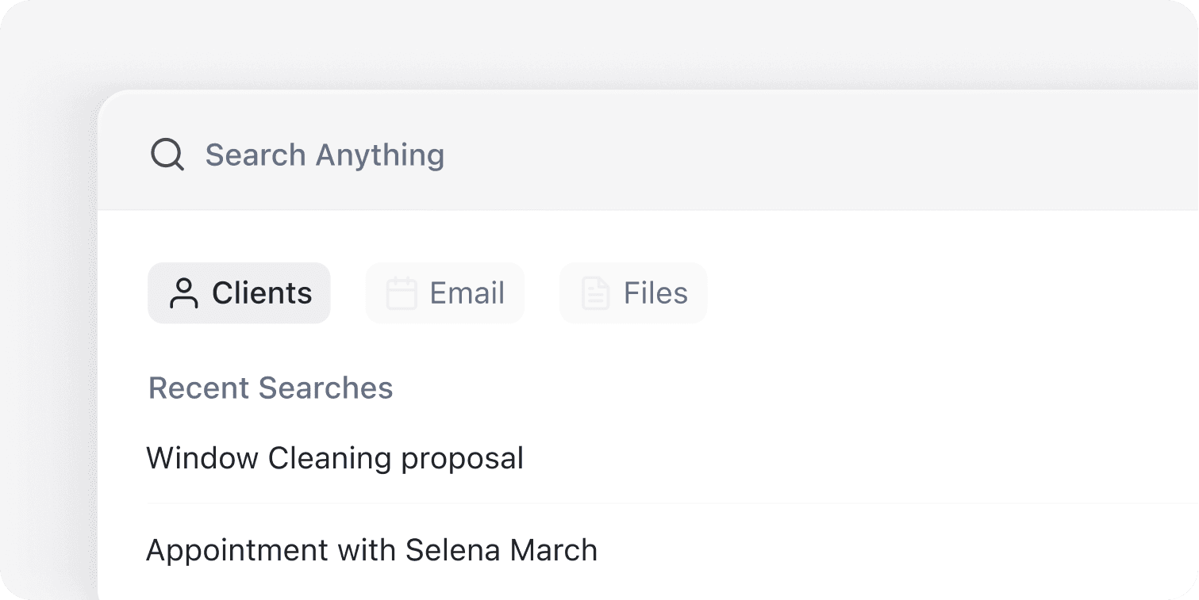Switch to the Email category

[444, 292]
